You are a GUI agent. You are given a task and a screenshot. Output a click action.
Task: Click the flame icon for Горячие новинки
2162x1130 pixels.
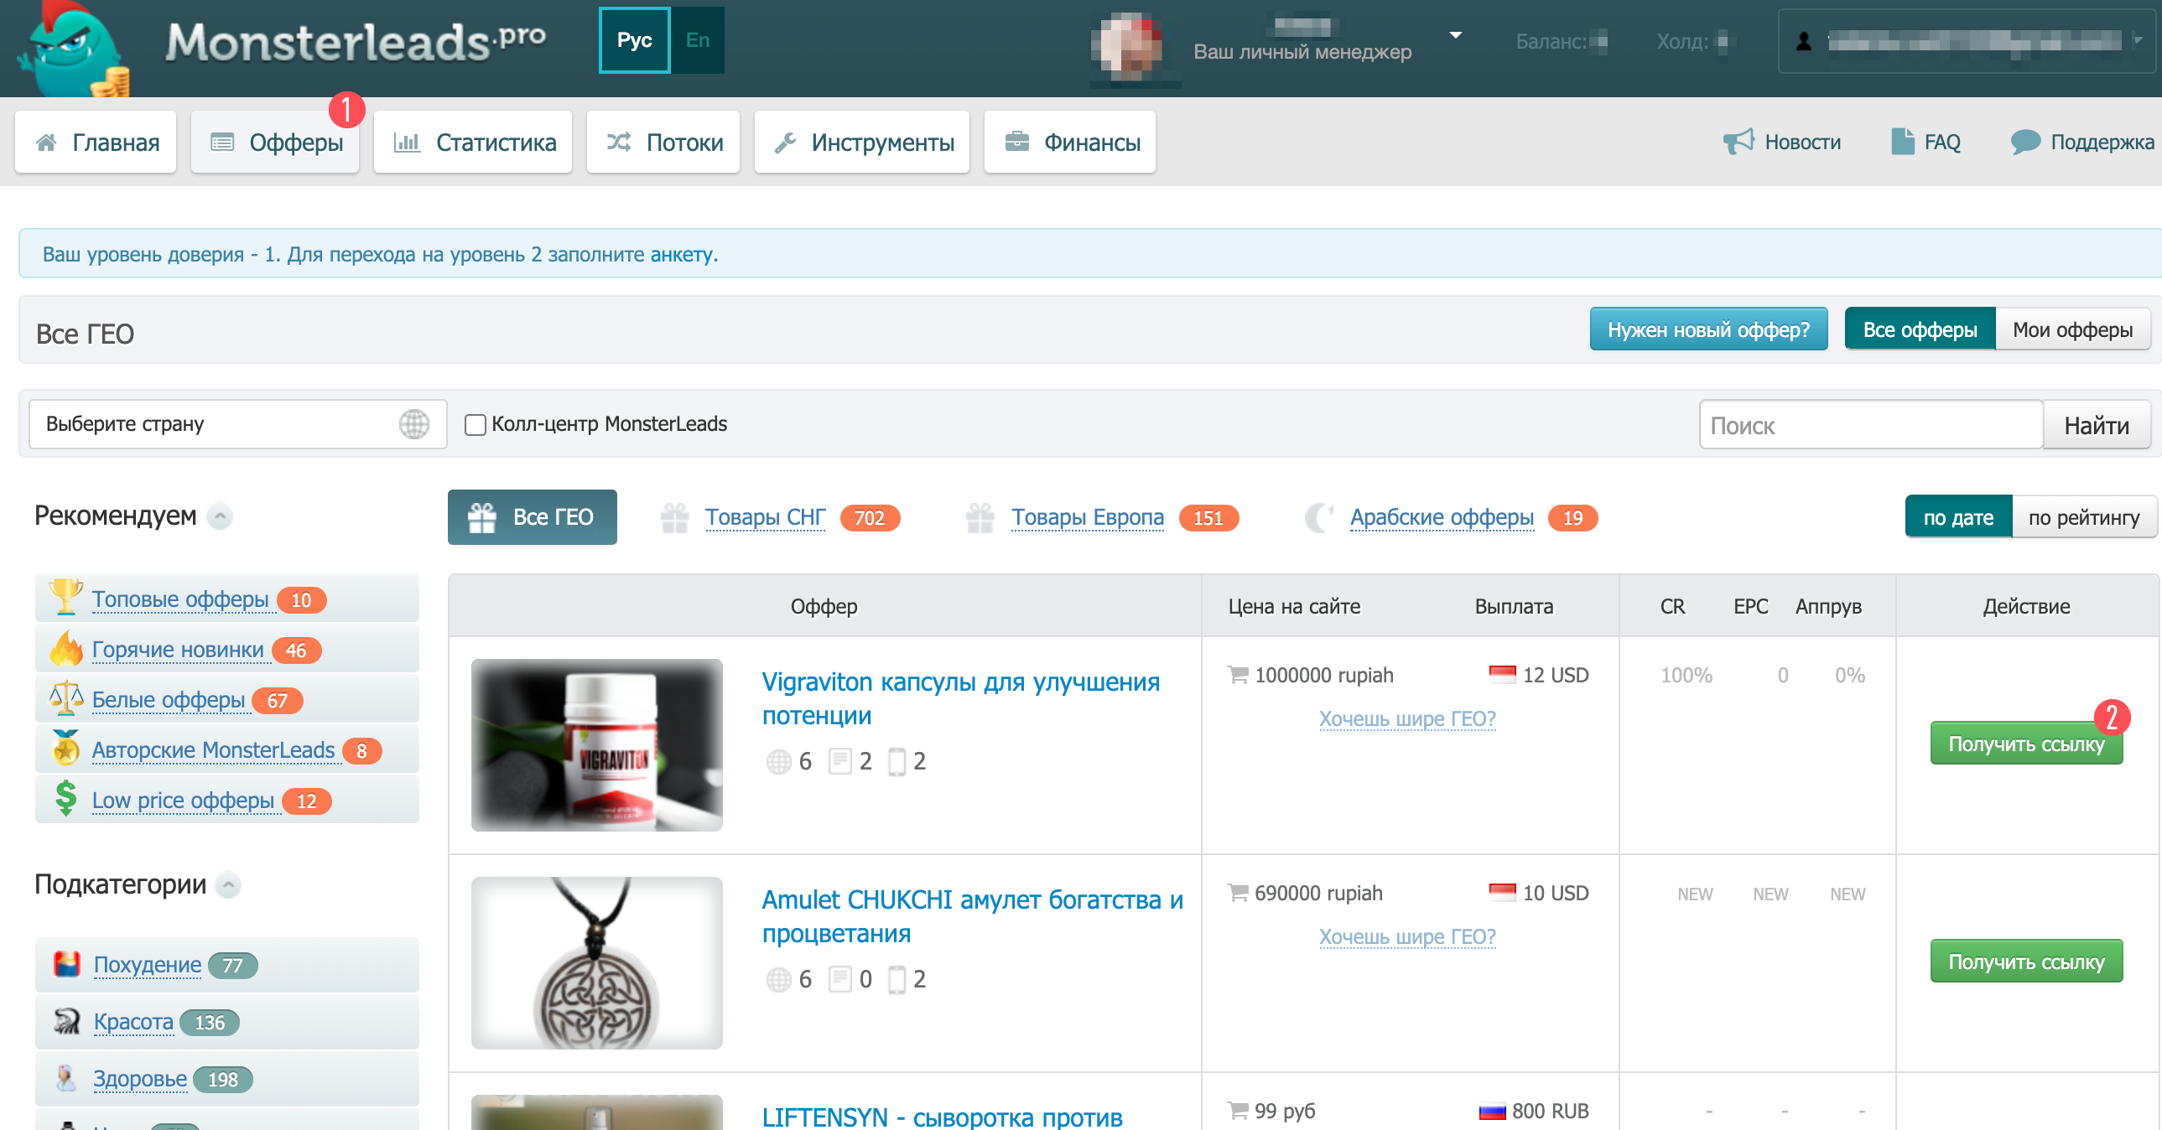point(65,649)
